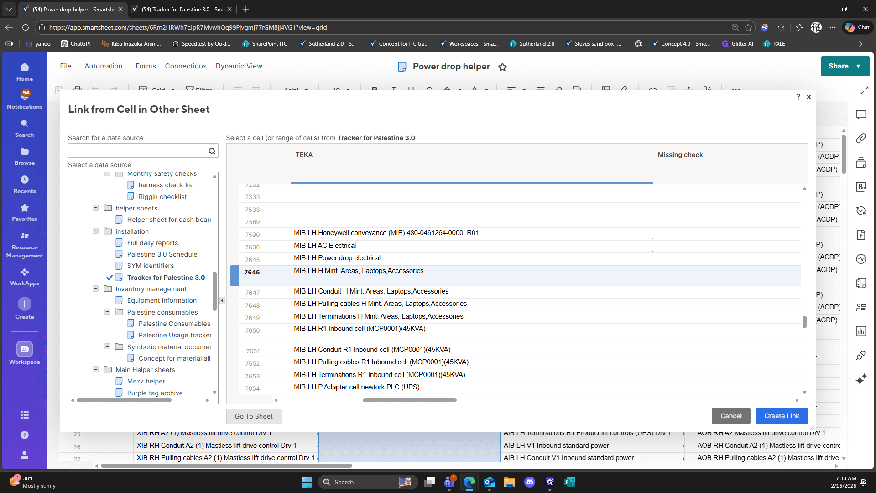The image size is (876, 493).
Task: Open the Home icon in sidebar
Action: tap(25, 67)
